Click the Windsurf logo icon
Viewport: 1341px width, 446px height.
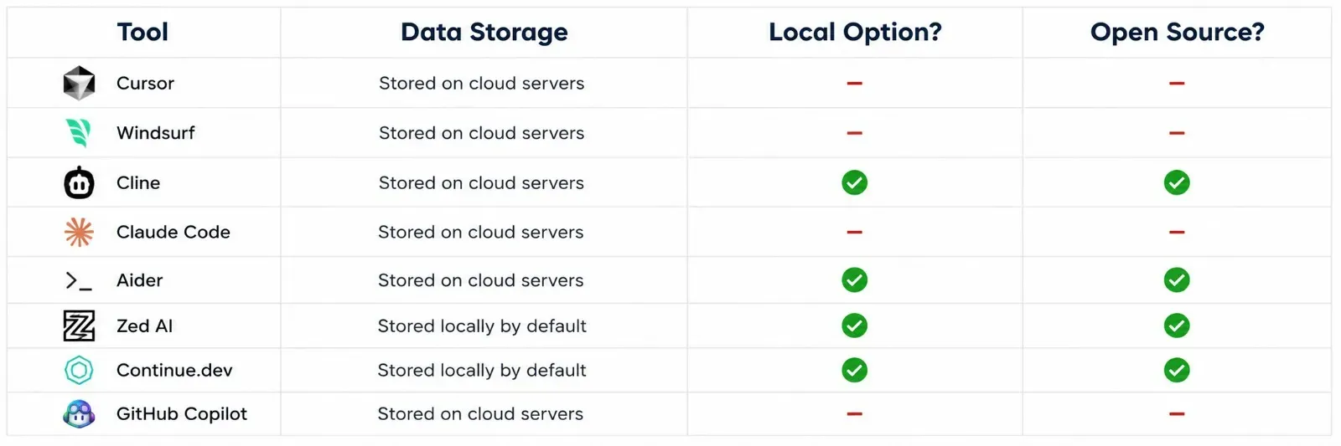pyautogui.click(x=79, y=132)
